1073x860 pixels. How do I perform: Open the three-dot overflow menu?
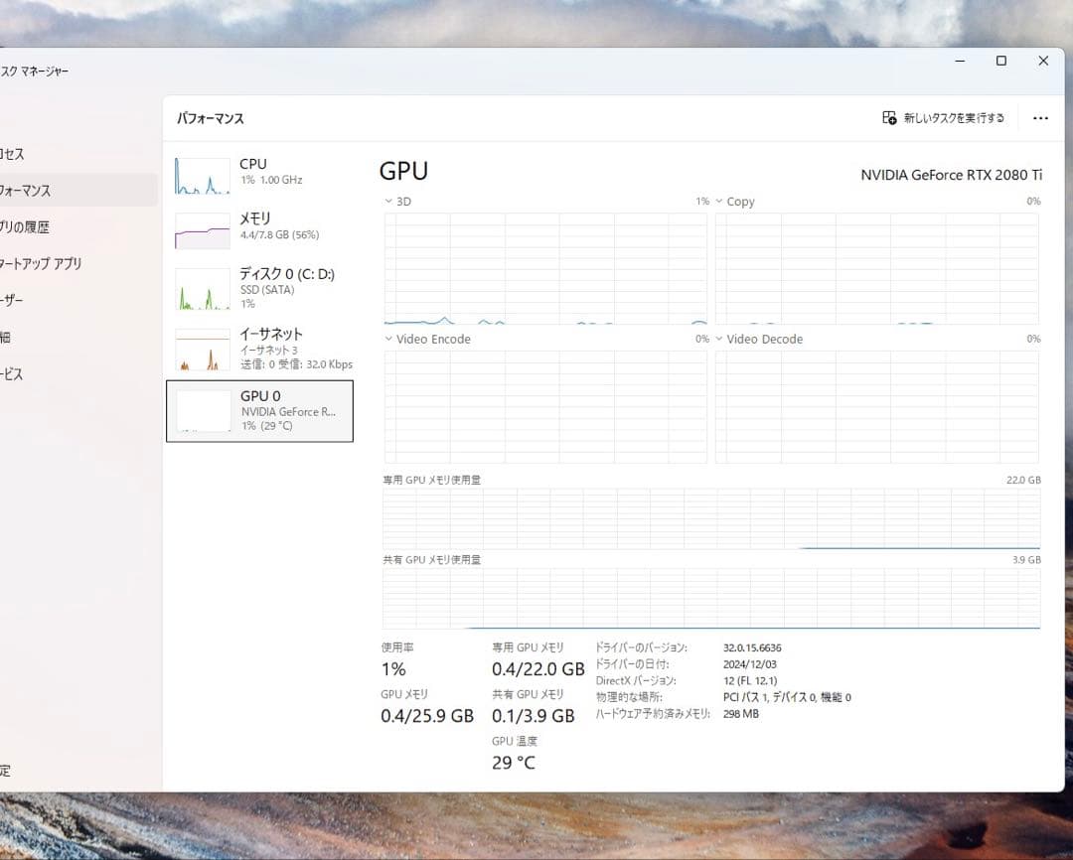point(1040,117)
